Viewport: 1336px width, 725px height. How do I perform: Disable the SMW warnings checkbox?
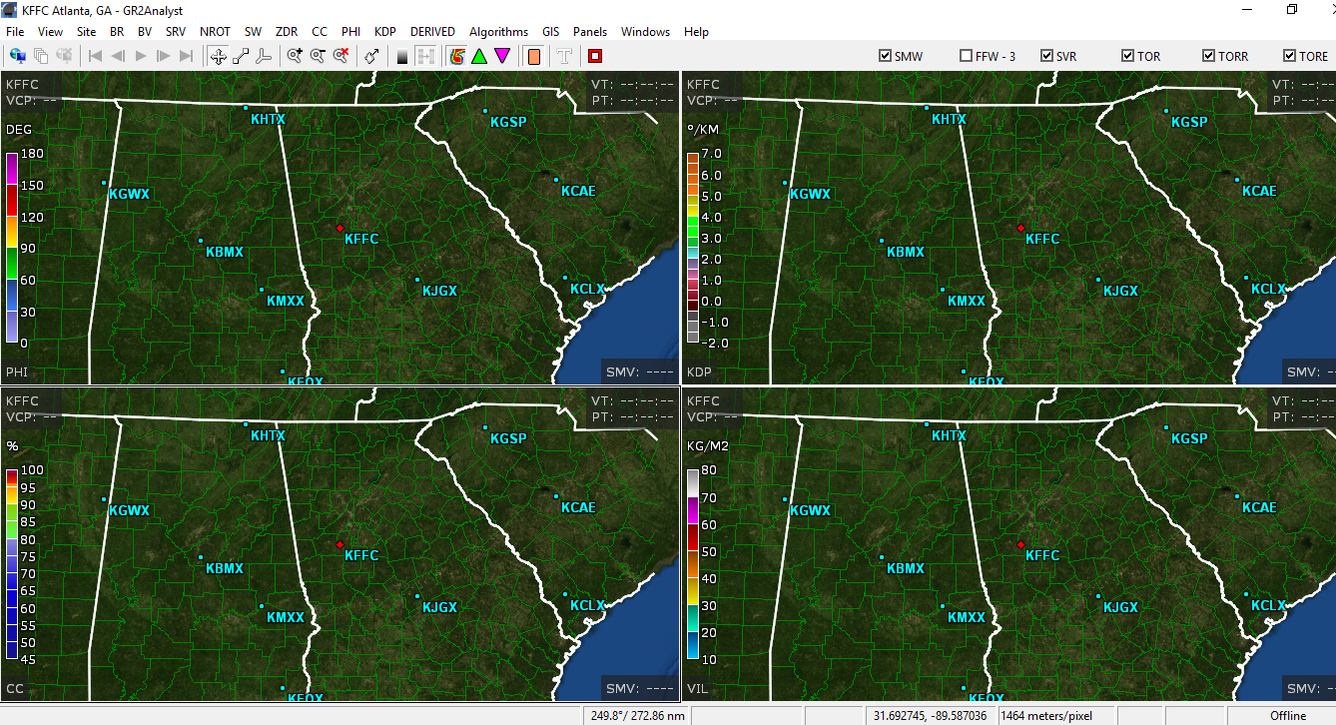(885, 56)
